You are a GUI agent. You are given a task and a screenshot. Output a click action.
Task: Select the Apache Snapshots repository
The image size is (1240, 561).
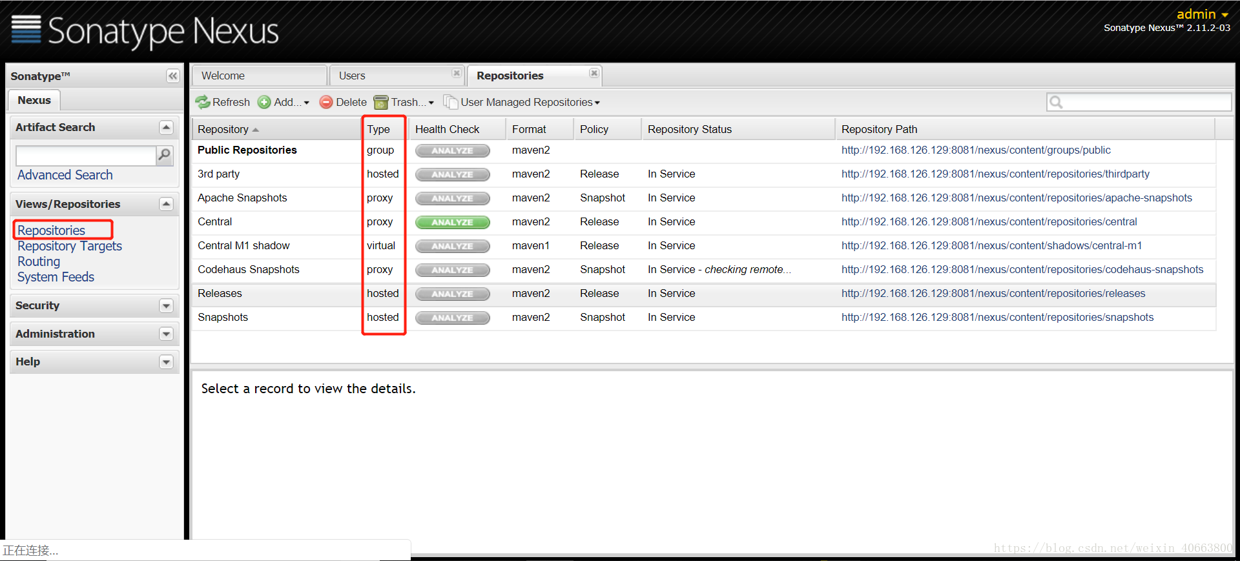pos(242,198)
